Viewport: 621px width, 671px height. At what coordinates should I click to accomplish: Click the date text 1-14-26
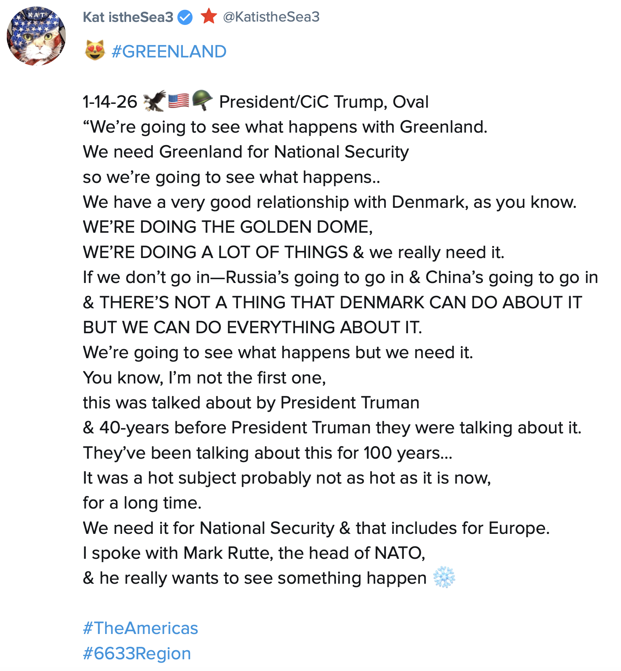pos(110,102)
